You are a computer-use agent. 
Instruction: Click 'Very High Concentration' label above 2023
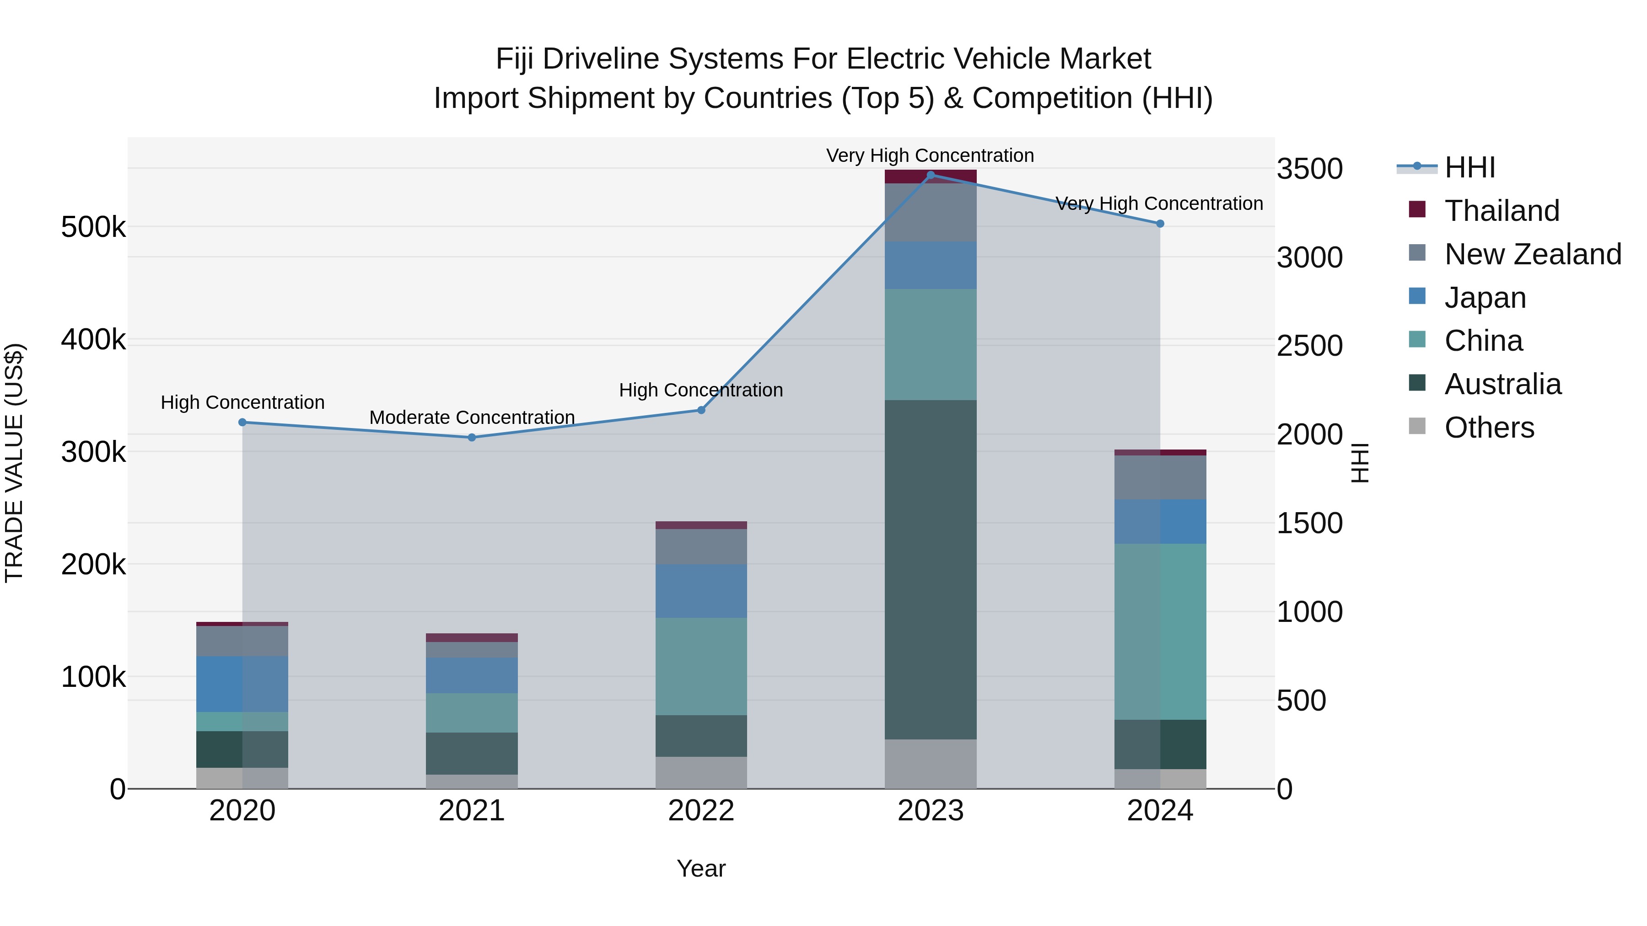click(x=930, y=156)
